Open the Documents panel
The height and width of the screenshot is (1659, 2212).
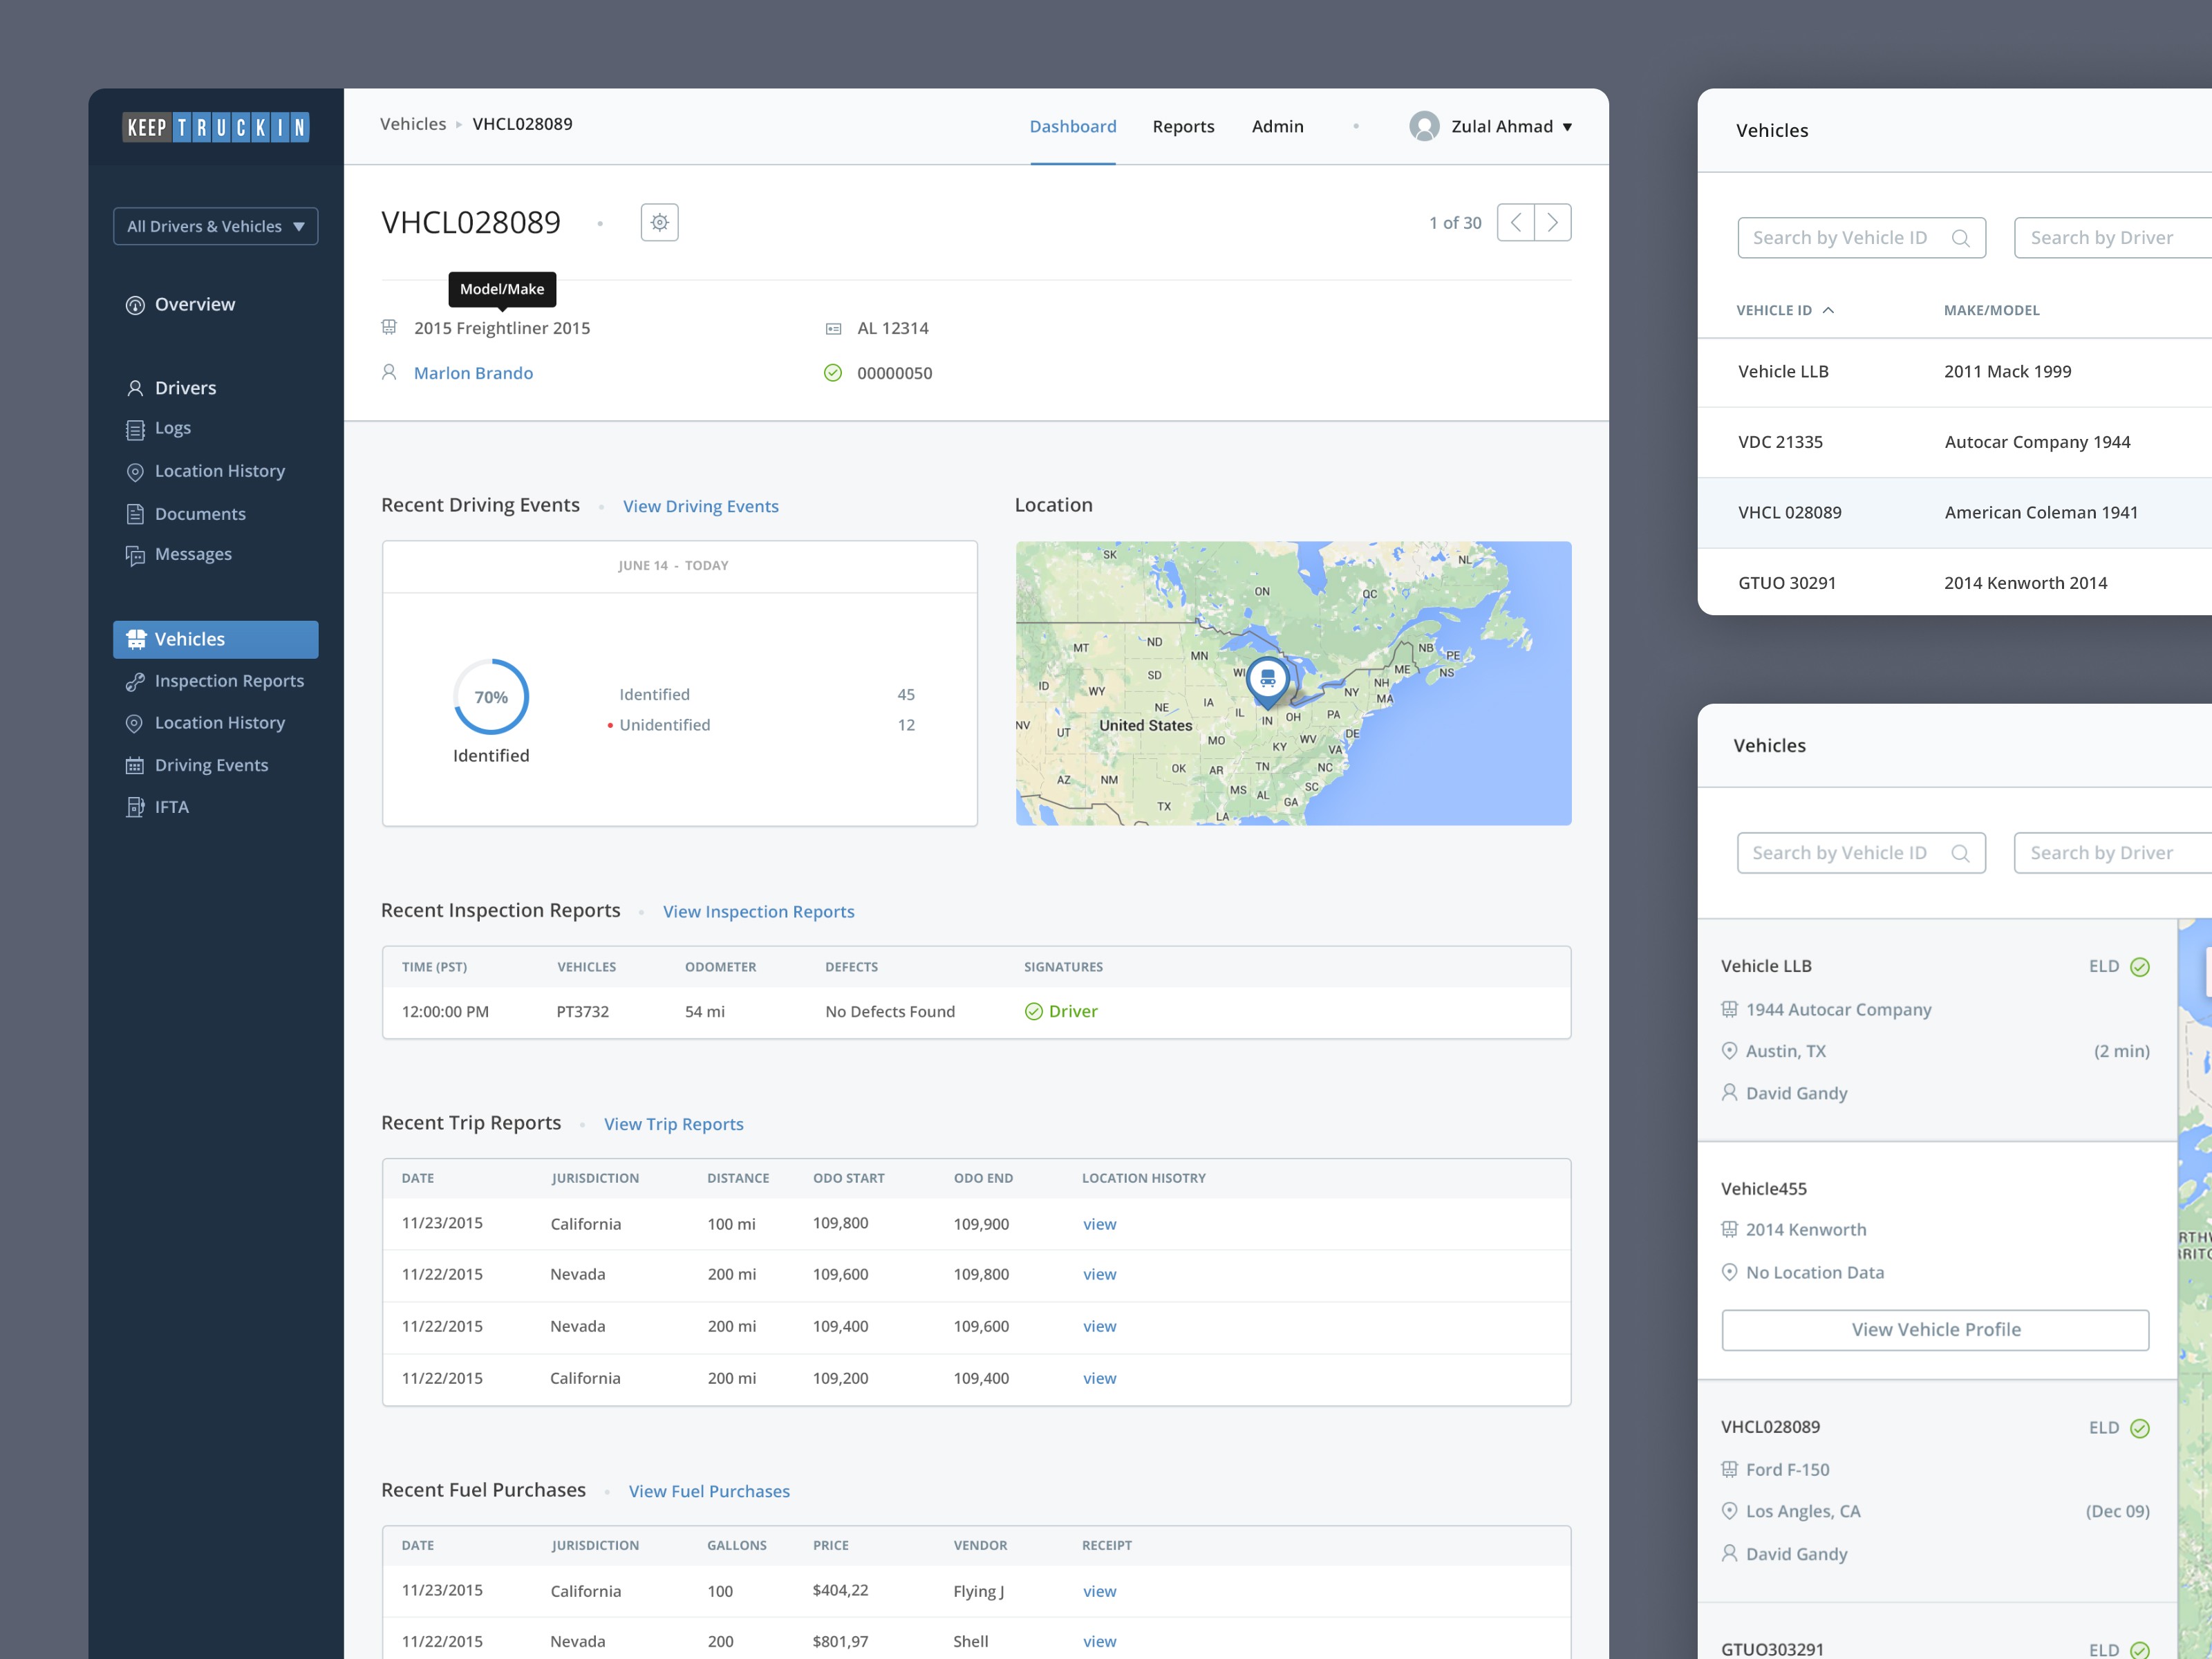(200, 513)
